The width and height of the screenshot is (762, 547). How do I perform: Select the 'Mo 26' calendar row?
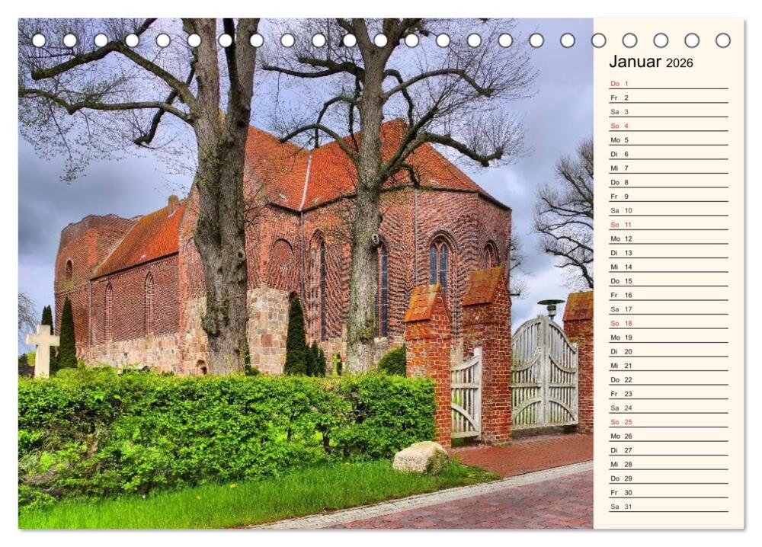point(669,436)
